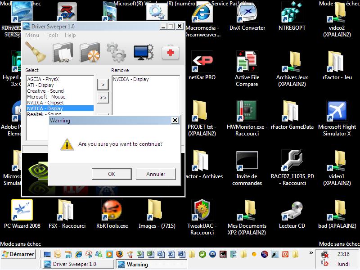This screenshot has height=270, width=360.
Task: Click the system clock showing 23:16
Action: [343, 254]
